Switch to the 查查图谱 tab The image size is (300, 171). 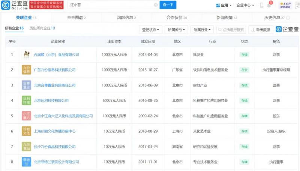pos(76,18)
